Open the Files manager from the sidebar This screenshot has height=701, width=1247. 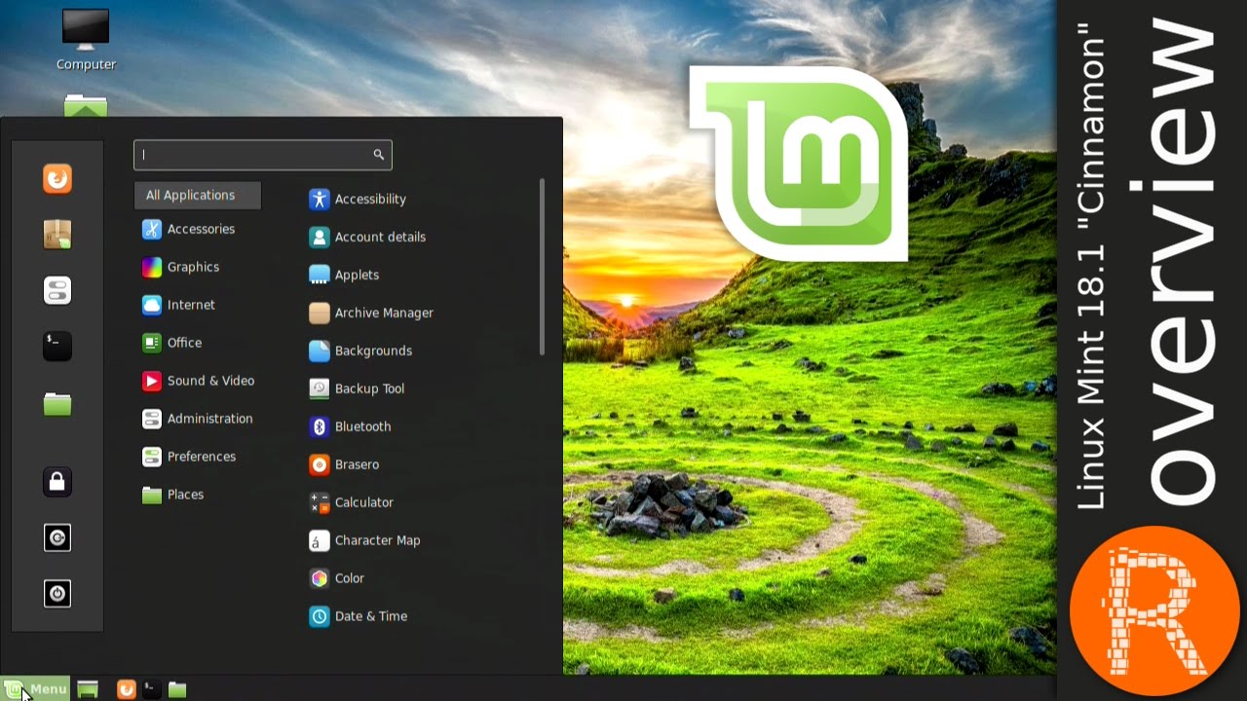coord(57,403)
